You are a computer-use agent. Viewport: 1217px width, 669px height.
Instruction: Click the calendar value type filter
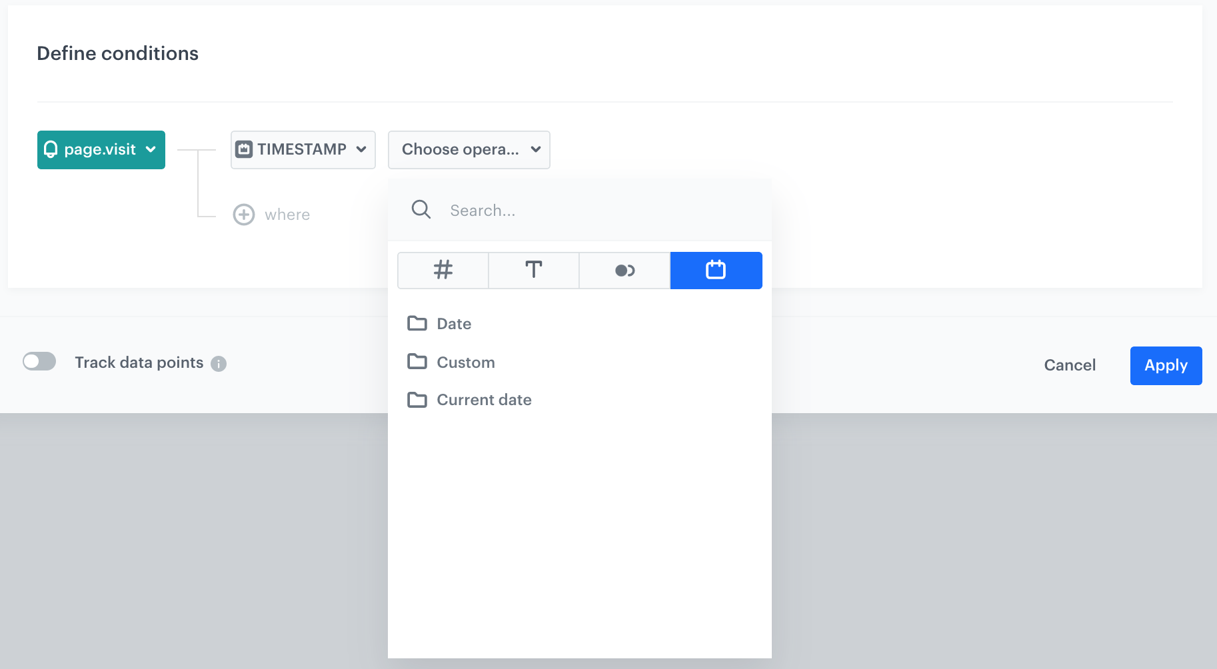click(716, 271)
